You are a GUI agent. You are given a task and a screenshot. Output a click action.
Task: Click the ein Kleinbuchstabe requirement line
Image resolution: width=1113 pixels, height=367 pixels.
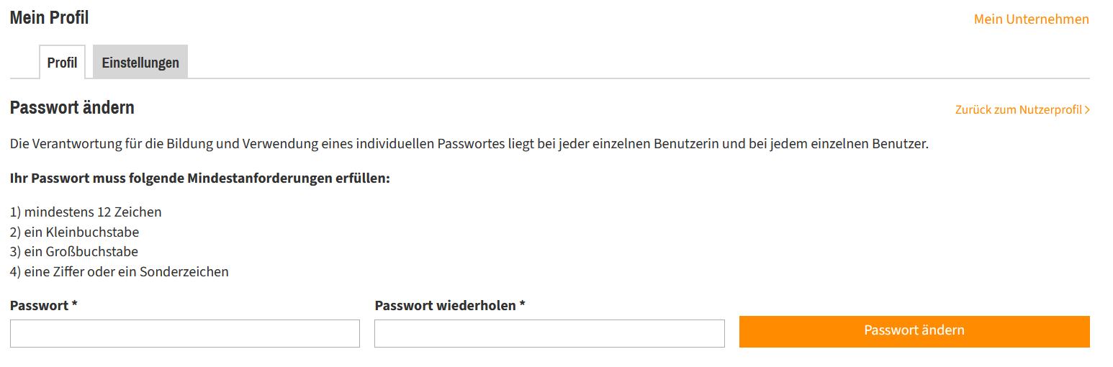(74, 232)
